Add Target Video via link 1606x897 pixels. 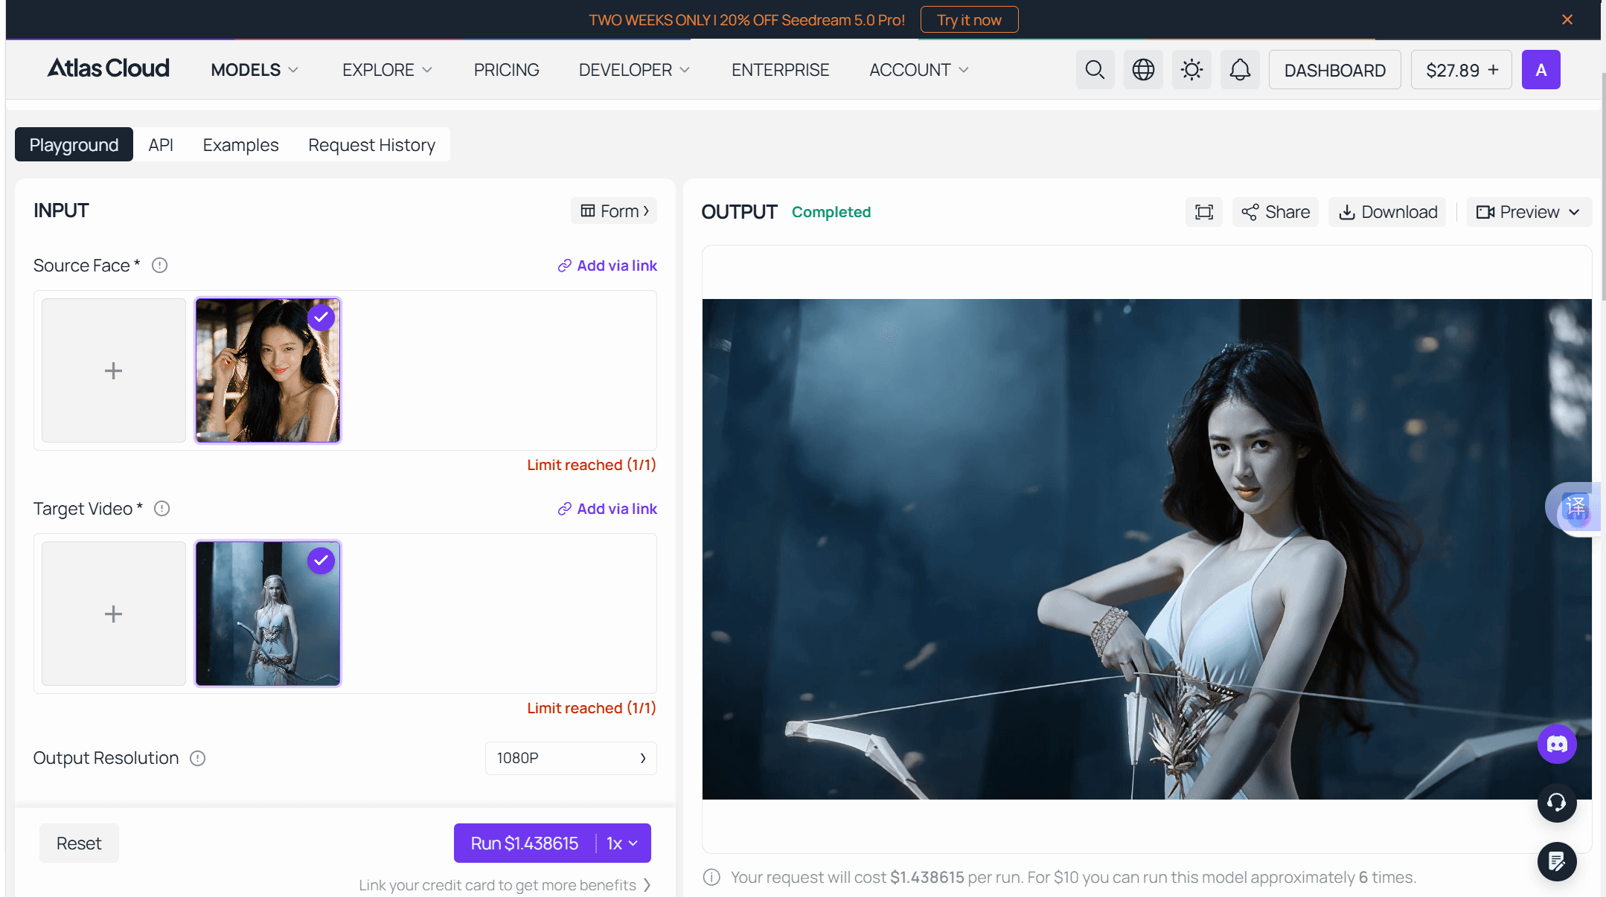[x=607, y=509]
